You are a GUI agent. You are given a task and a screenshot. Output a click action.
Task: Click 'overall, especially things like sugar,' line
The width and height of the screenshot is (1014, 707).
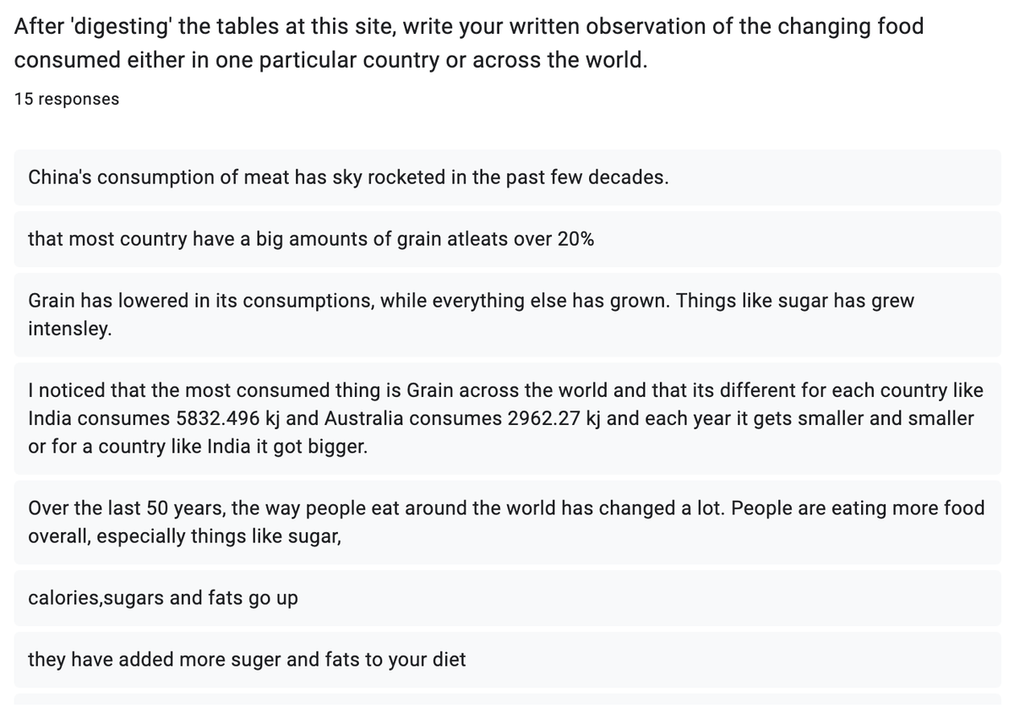[185, 536]
